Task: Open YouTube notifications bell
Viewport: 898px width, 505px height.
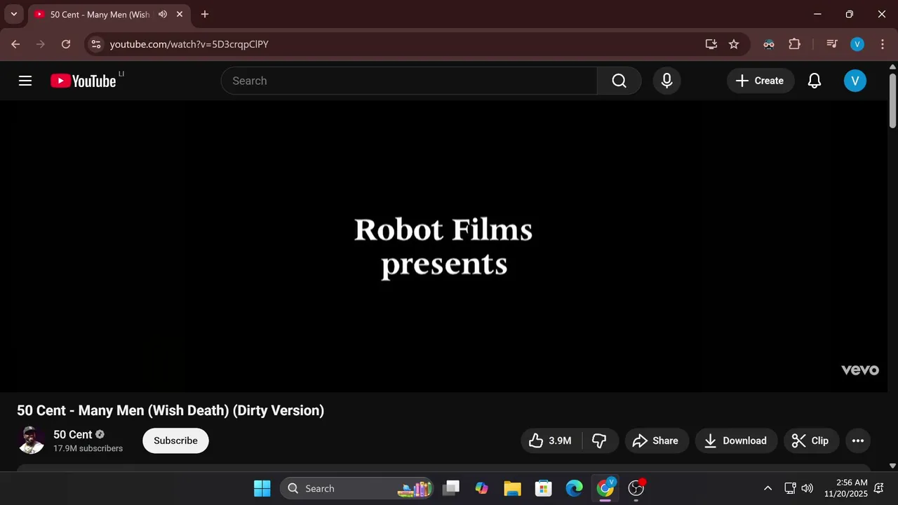Action: pyautogui.click(x=815, y=81)
